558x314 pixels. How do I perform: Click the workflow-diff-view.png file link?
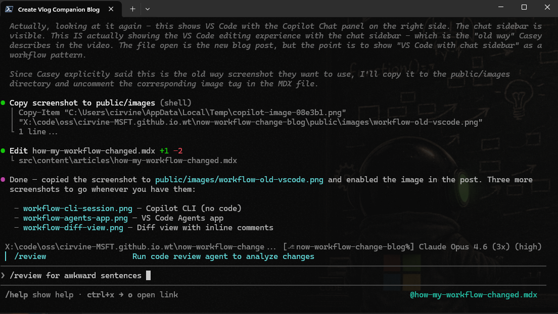point(73,228)
